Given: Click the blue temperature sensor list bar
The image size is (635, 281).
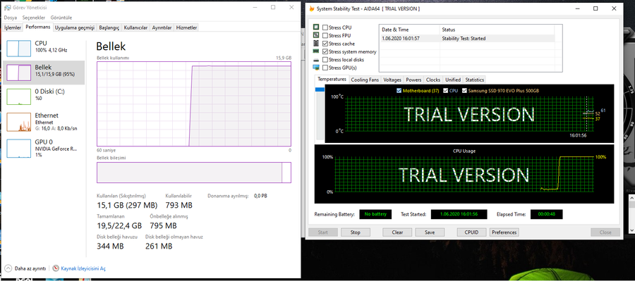Looking at the screenshot, I should (x=320, y=89).
